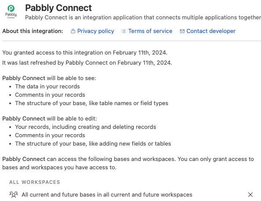Screen dimensions: 261x201
Task: Click 'Your records, including creating and deleting' bullet
Action: (x=85, y=127)
